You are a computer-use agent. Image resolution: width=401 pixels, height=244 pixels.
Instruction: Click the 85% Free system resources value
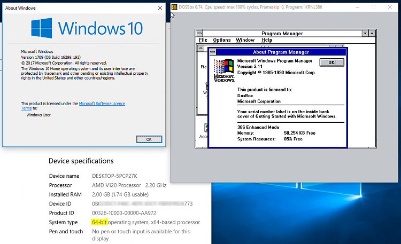[293, 139]
